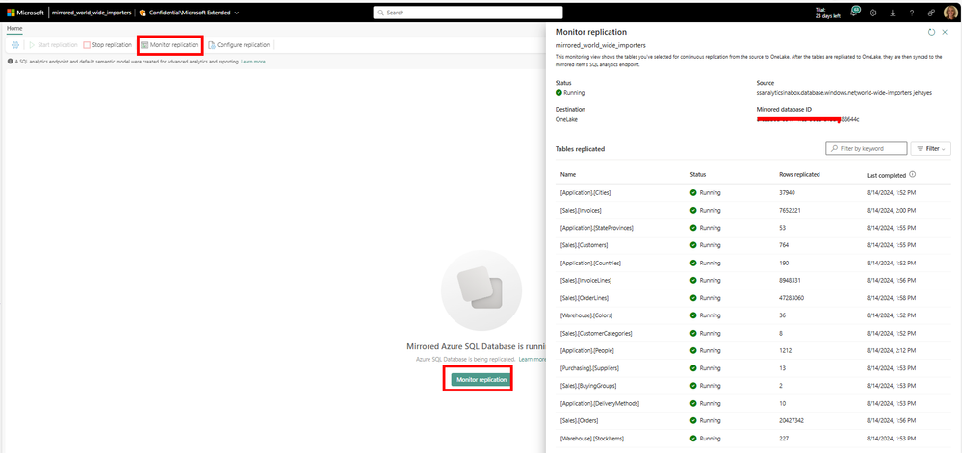The height and width of the screenshot is (453, 962).
Task: Click Monitor replication in toolbar
Action: tap(169, 45)
